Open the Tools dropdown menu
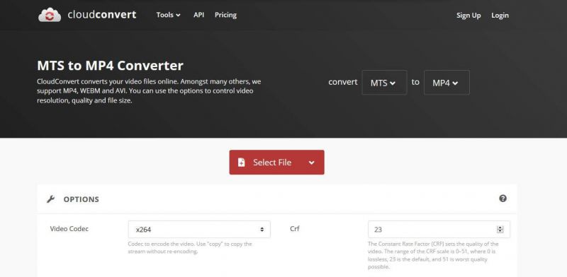 [x=168, y=15]
